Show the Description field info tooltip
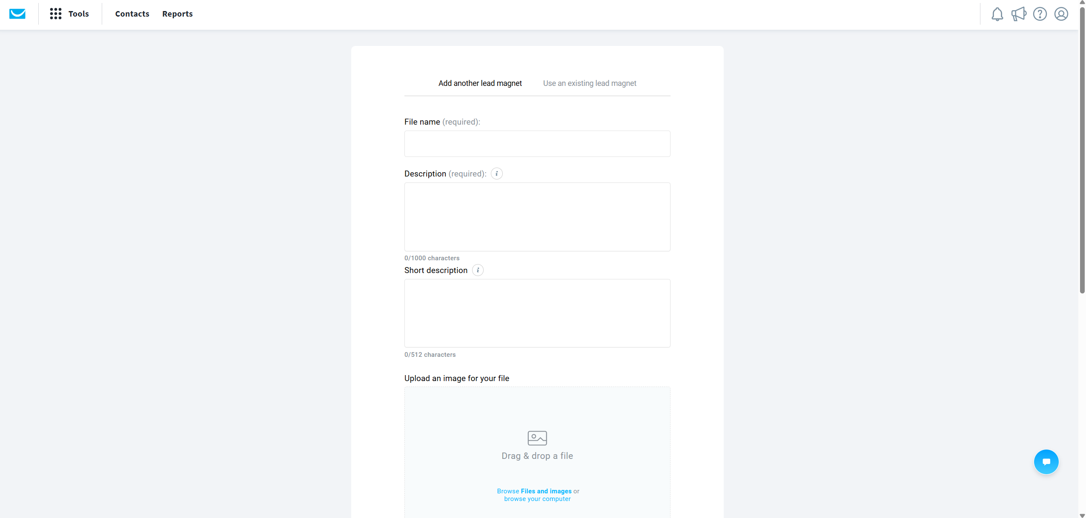This screenshot has height=518, width=1086. (496, 174)
